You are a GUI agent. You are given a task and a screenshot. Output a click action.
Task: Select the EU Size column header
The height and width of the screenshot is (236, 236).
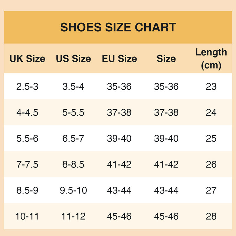[119, 58]
